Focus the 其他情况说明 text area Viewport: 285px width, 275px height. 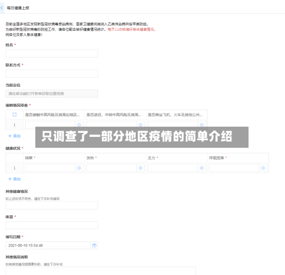point(100,271)
